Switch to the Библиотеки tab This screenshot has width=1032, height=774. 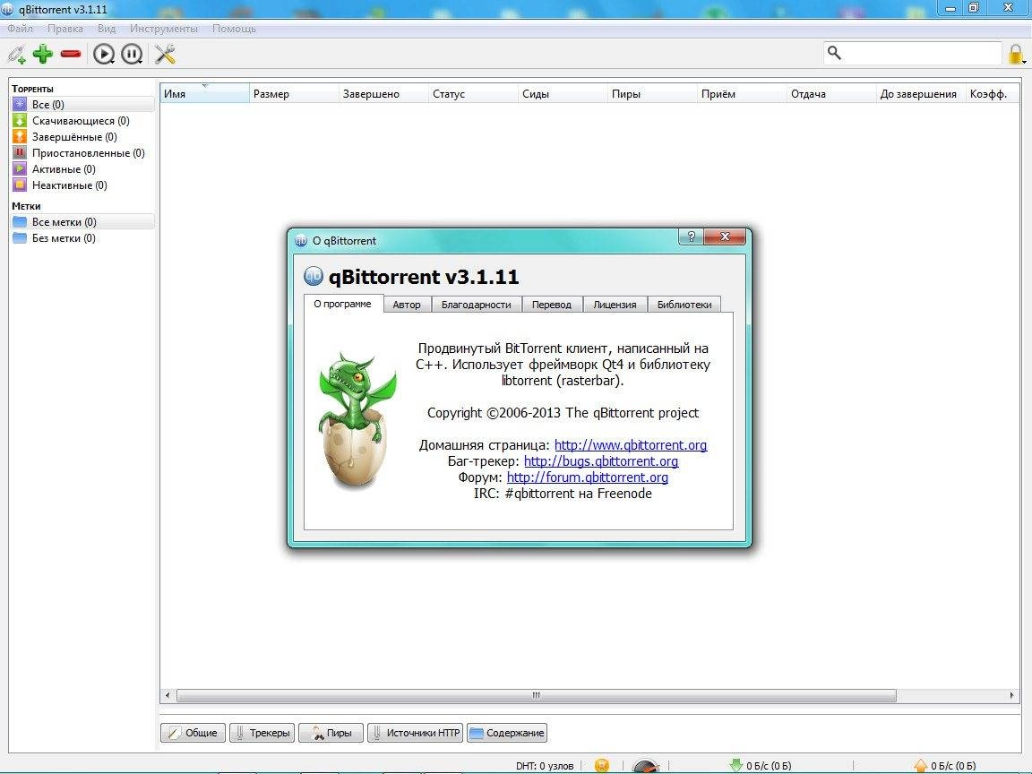(x=684, y=304)
